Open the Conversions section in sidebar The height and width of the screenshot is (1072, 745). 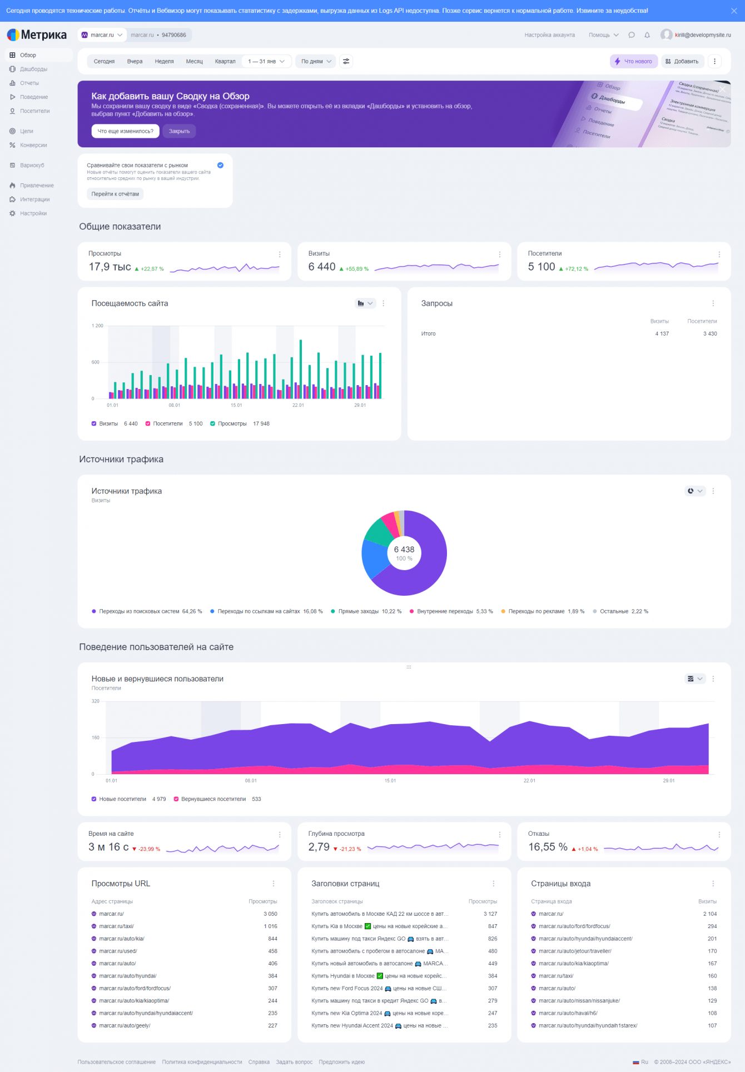tap(33, 146)
